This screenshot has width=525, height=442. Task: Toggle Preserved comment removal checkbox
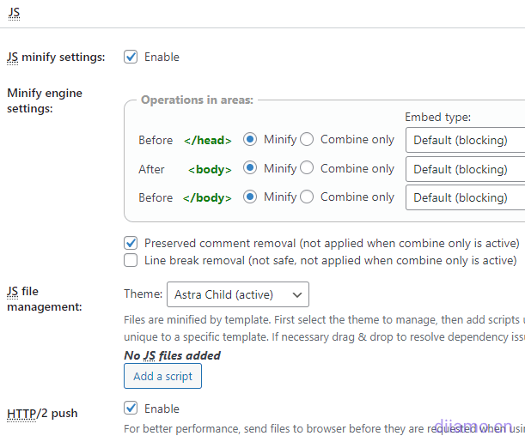point(131,243)
